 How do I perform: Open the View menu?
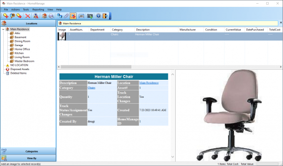pos(50,10)
